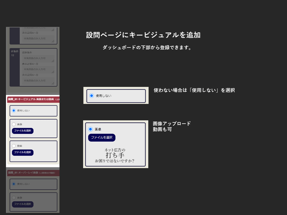Click 表示記事A〜D input field in IF条件 12

[x=38, y=69]
